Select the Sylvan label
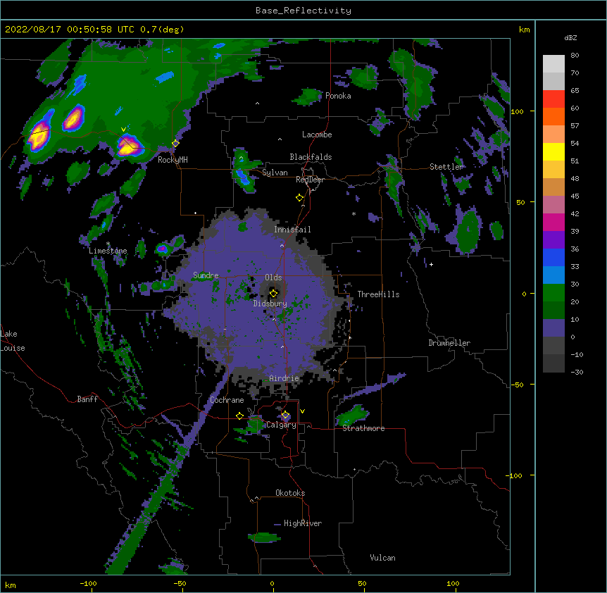607x593 pixels. point(275,173)
